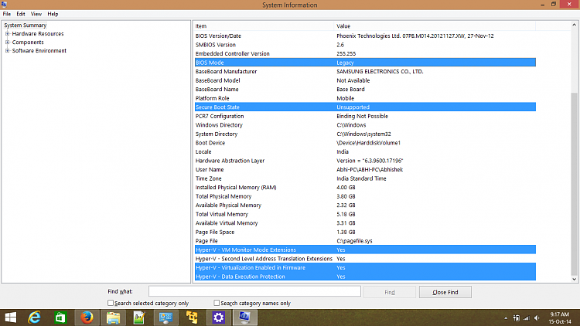Select the Page File Space row
This screenshot has width=580, height=326.
(365, 232)
